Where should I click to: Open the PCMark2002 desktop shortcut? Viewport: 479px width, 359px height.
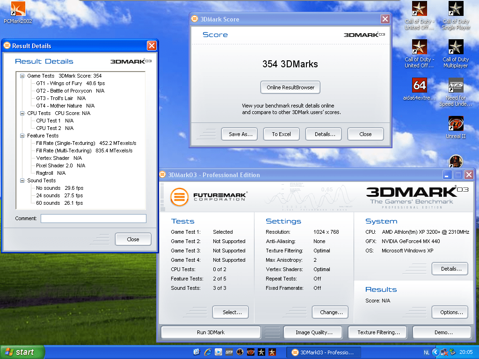(18, 12)
